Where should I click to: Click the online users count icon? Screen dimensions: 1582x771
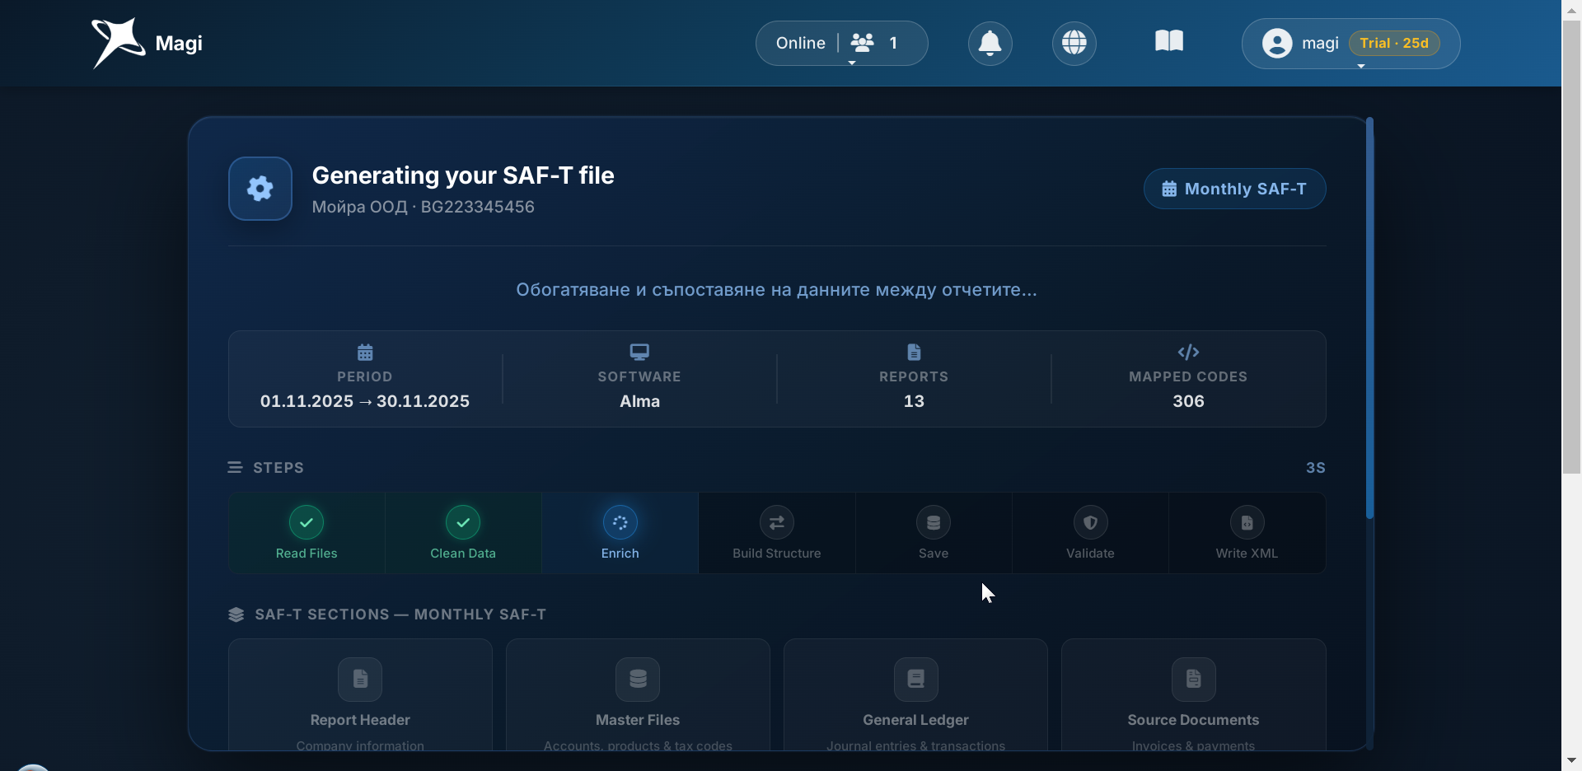point(862,43)
